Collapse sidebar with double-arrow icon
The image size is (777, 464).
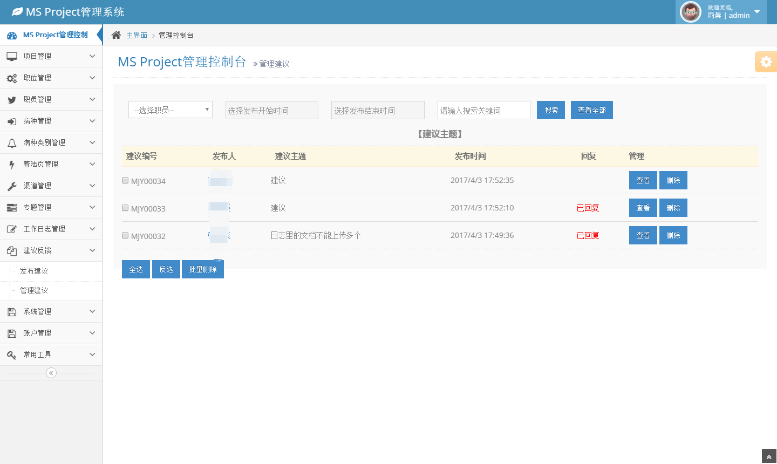[x=51, y=373]
